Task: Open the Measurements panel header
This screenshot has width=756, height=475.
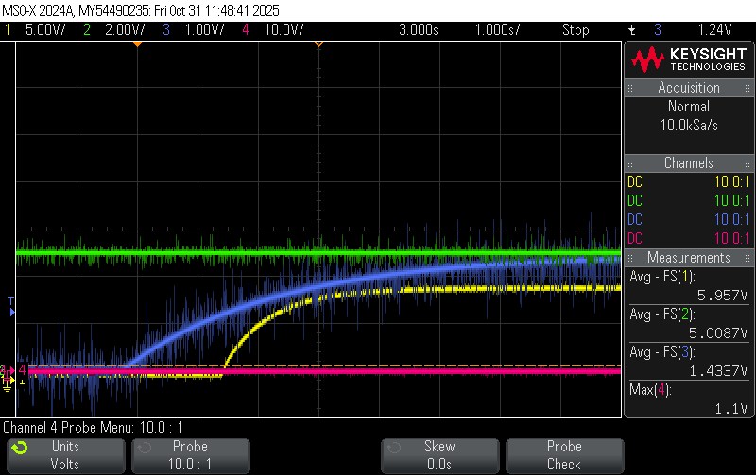Action: pos(689,258)
